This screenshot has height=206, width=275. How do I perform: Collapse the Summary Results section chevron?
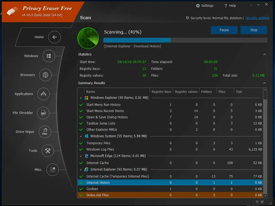265,83
